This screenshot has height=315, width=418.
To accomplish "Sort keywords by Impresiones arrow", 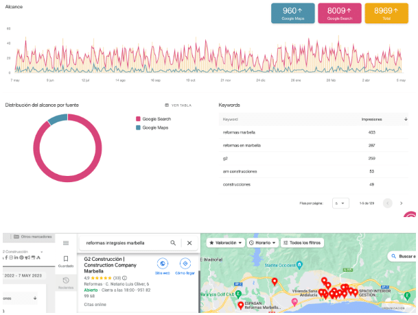I will (405, 118).
